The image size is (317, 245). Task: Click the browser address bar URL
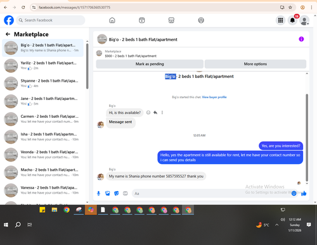click(x=74, y=8)
